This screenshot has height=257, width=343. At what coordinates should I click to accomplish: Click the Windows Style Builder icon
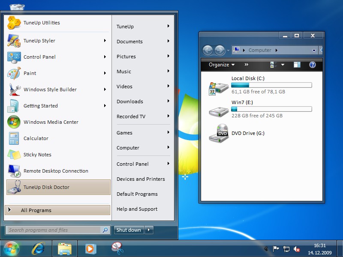click(x=15, y=90)
